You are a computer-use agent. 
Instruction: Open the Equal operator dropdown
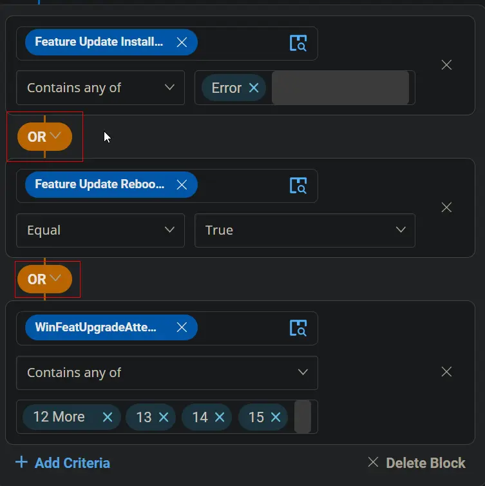pos(100,230)
